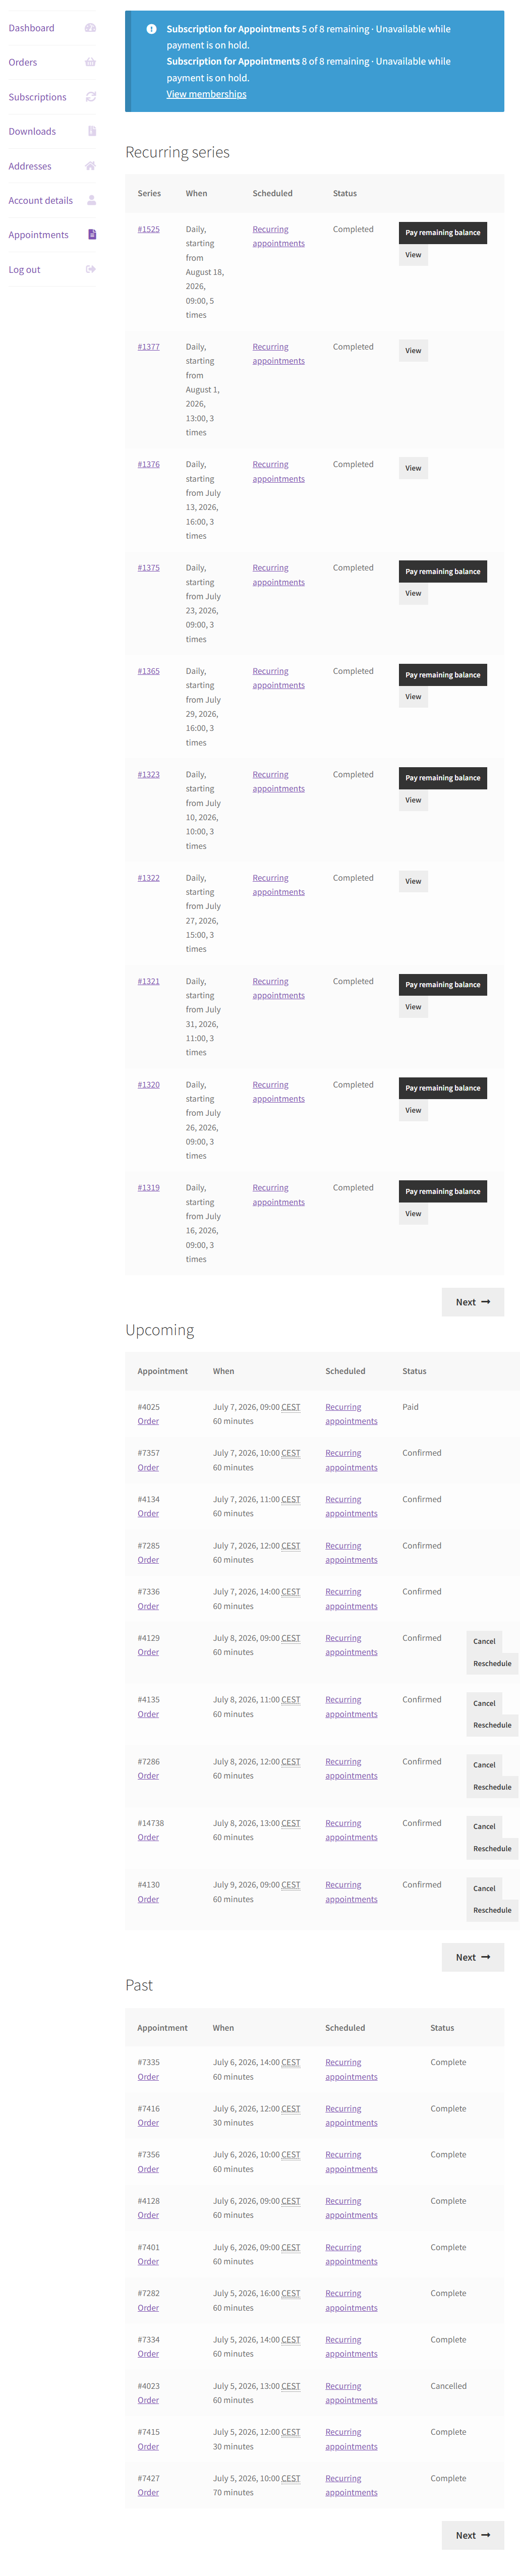520x2576 pixels.
Task: Open Recurring appointments link for #4134
Action: (351, 1506)
